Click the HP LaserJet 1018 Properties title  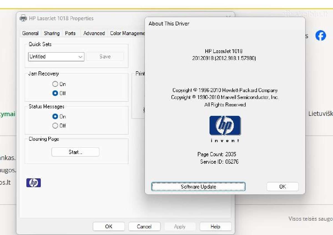tap(61, 19)
